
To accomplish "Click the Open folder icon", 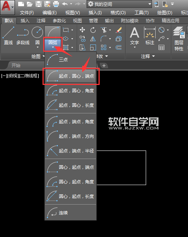I will 30,4.
